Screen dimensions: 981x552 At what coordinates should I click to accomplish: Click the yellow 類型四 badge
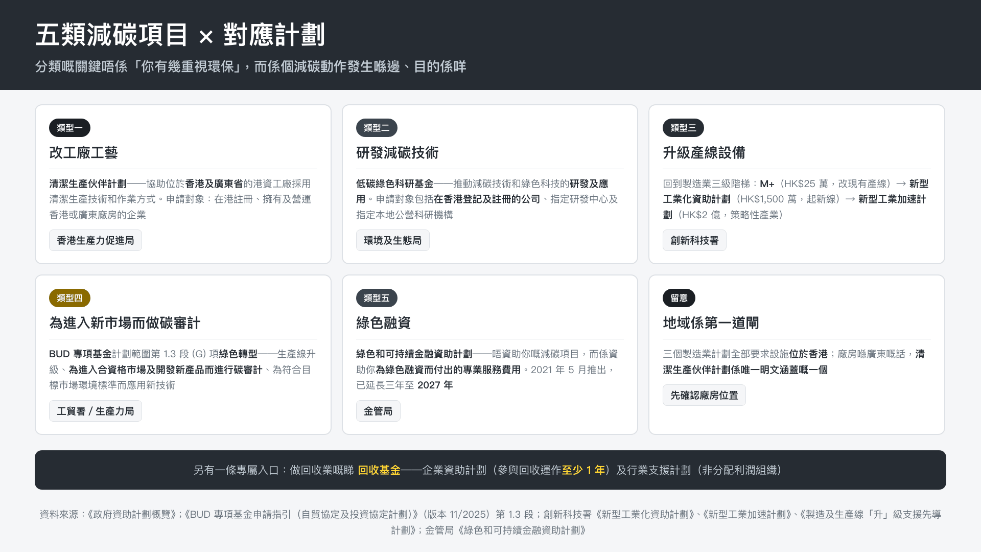click(x=69, y=298)
